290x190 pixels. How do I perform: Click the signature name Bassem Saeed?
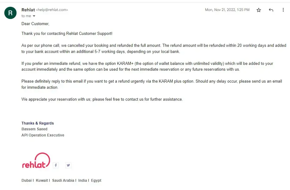tap(34, 129)
